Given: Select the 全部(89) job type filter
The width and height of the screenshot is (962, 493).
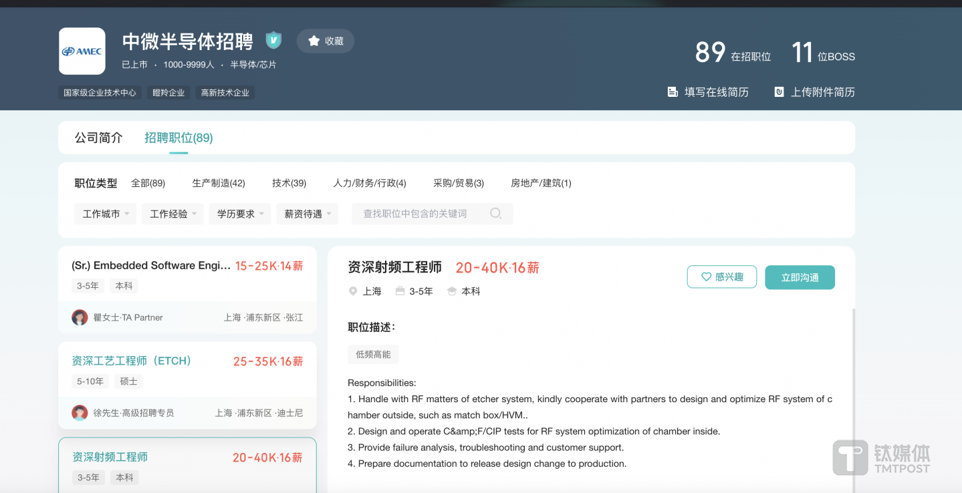Looking at the screenshot, I should click(x=148, y=183).
